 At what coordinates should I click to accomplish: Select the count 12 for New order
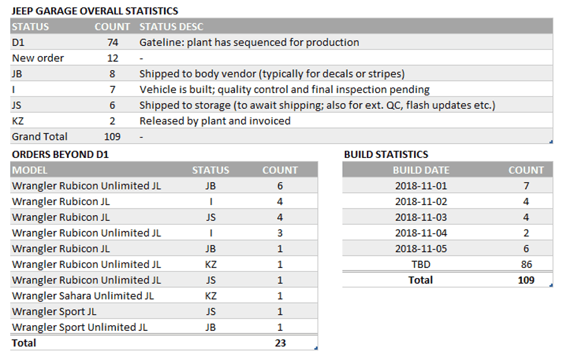(x=113, y=58)
